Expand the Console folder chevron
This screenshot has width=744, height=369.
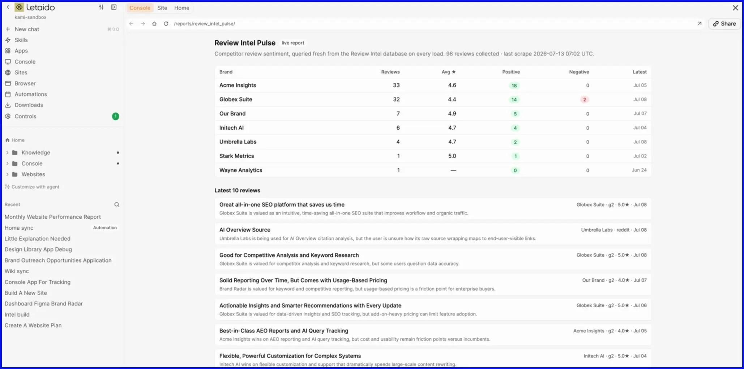(x=7, y=164)
